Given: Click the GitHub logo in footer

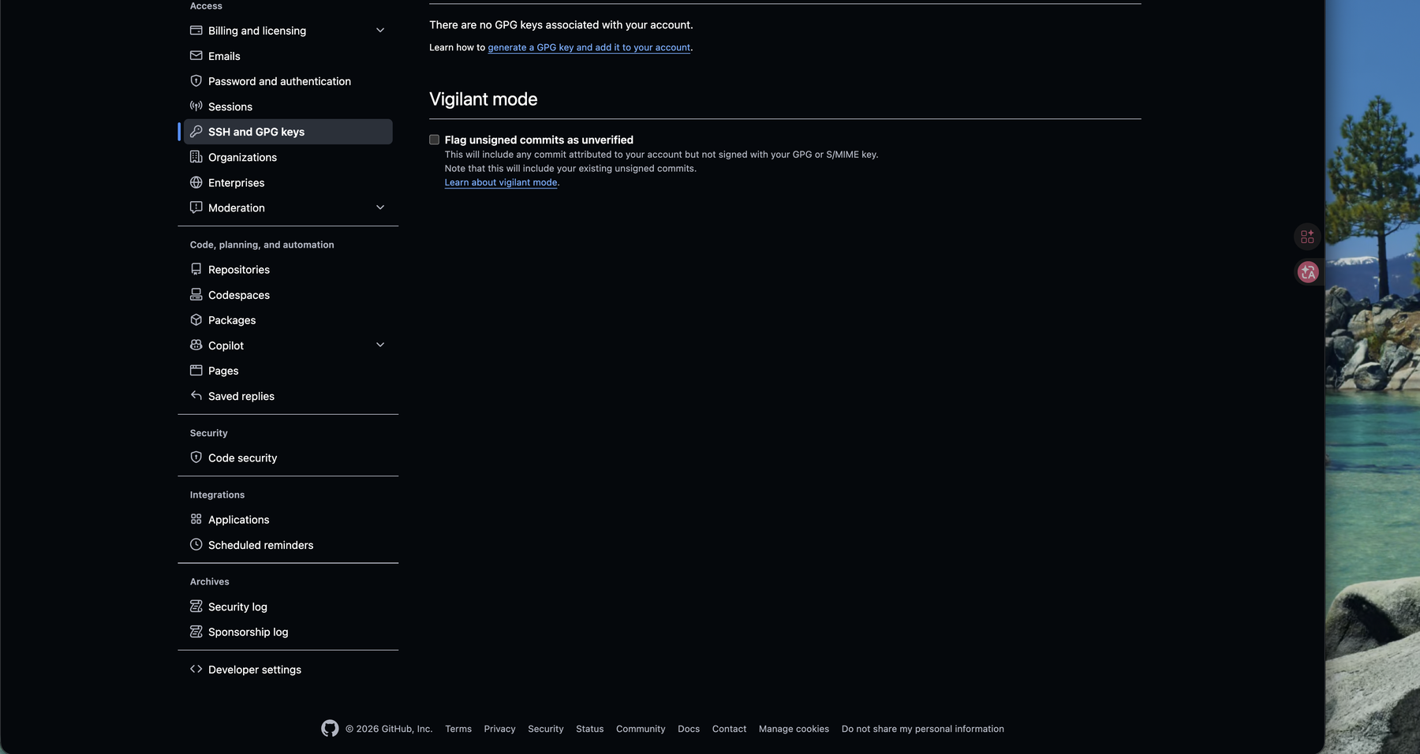Looking at the screenshot, I should pyautogui.click(x=330, y=728).
